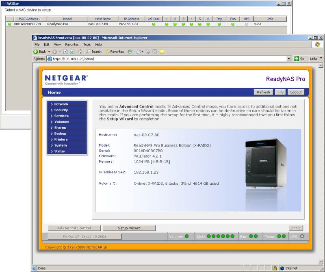Click the page scrollbar down arrow in IE
Image resolution: width=325 pixels, height=272 pixels.
pos(321,262)
